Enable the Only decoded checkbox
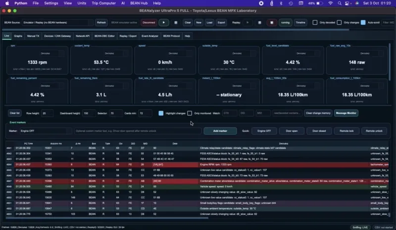Viewport: 396px width, 230px height. click(315, 22)
